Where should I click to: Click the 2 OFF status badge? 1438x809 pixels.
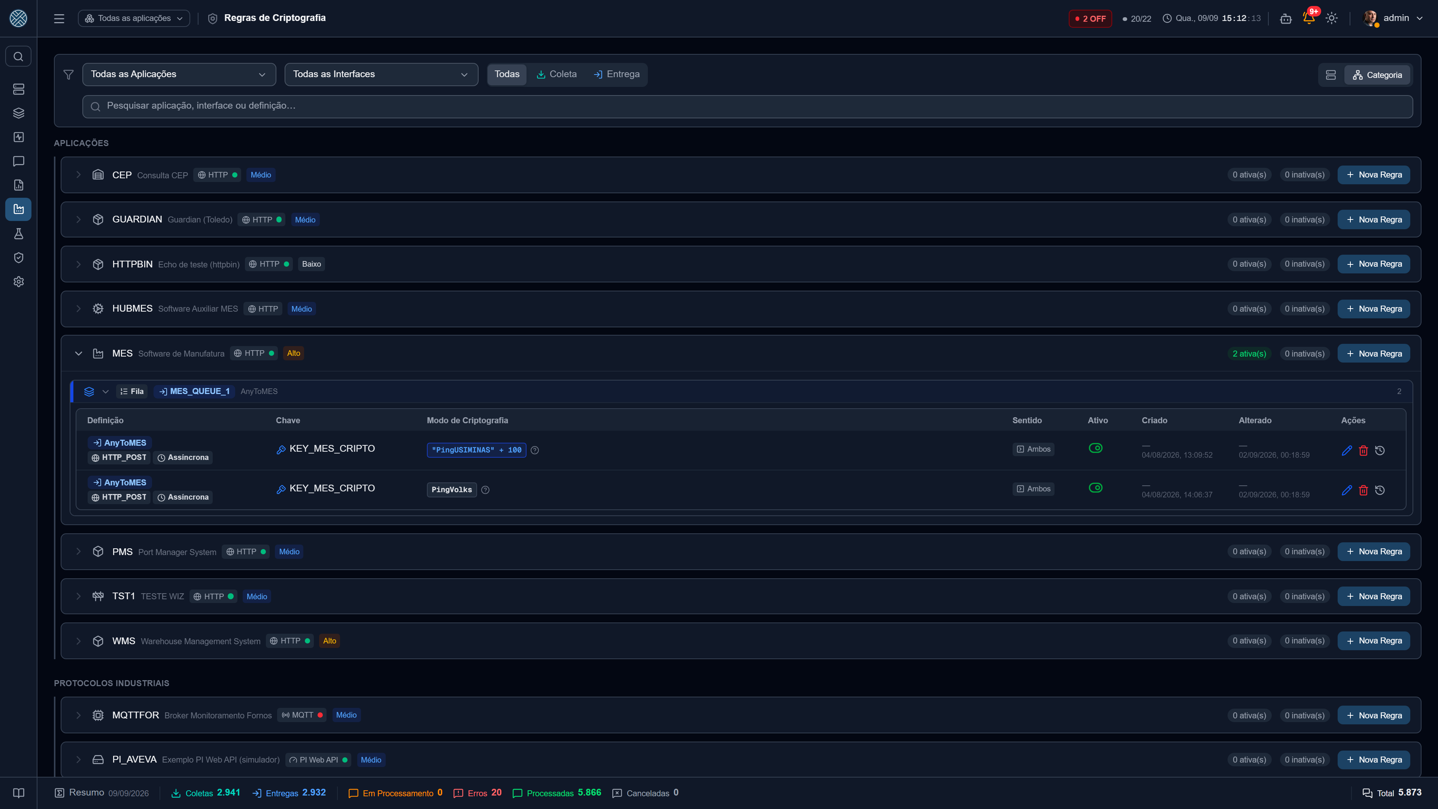[x=1090, y=18]
